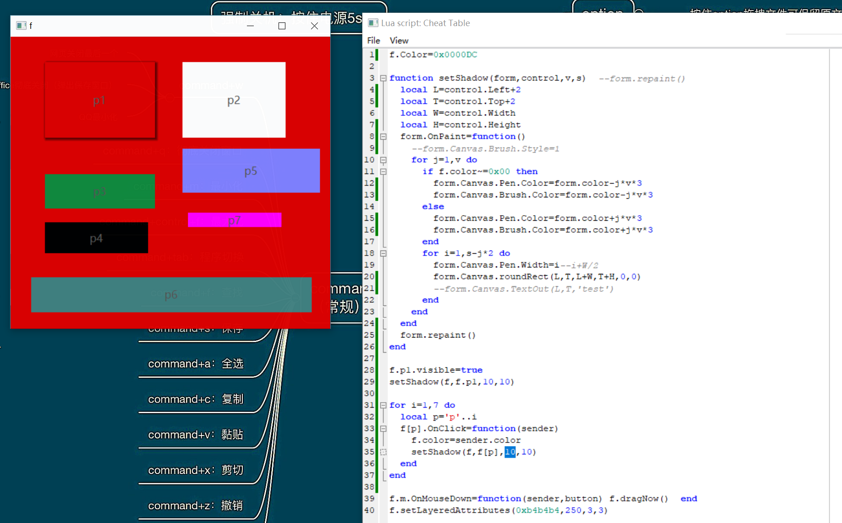
Task: Collapse the setShadow function fold at line 3
Action: [x=383, y=78]
